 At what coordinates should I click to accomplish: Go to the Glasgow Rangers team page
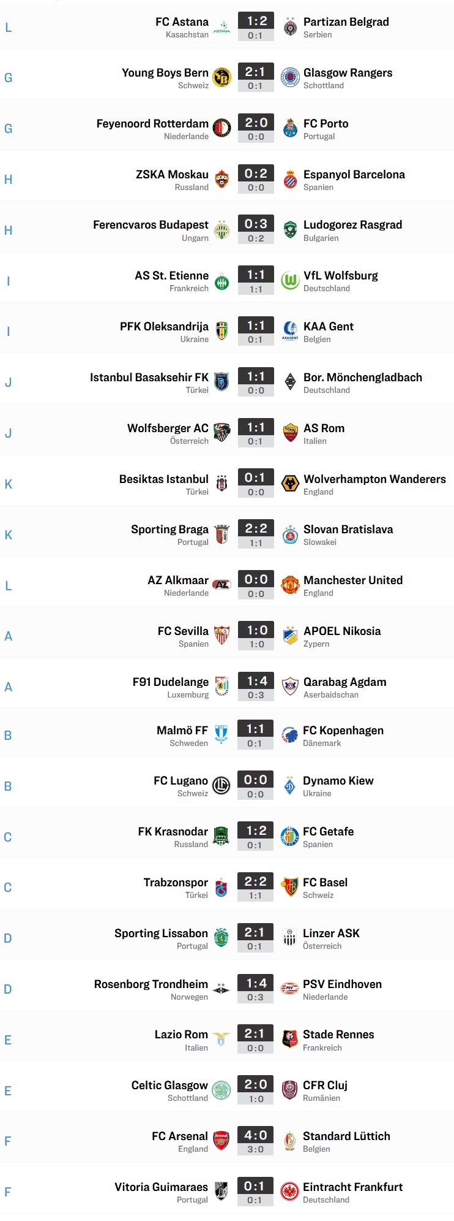pos(348,73)
